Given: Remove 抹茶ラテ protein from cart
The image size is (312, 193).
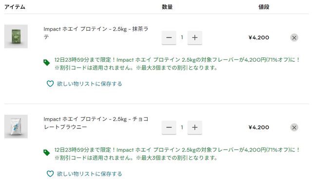Looking at the screenshot, I should tap(294, 38).
